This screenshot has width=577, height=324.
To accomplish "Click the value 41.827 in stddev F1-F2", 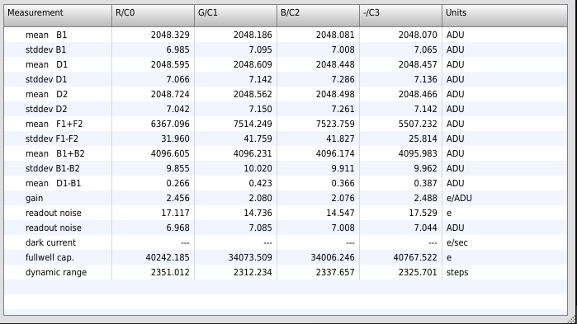I will click(x=340, y=139).
